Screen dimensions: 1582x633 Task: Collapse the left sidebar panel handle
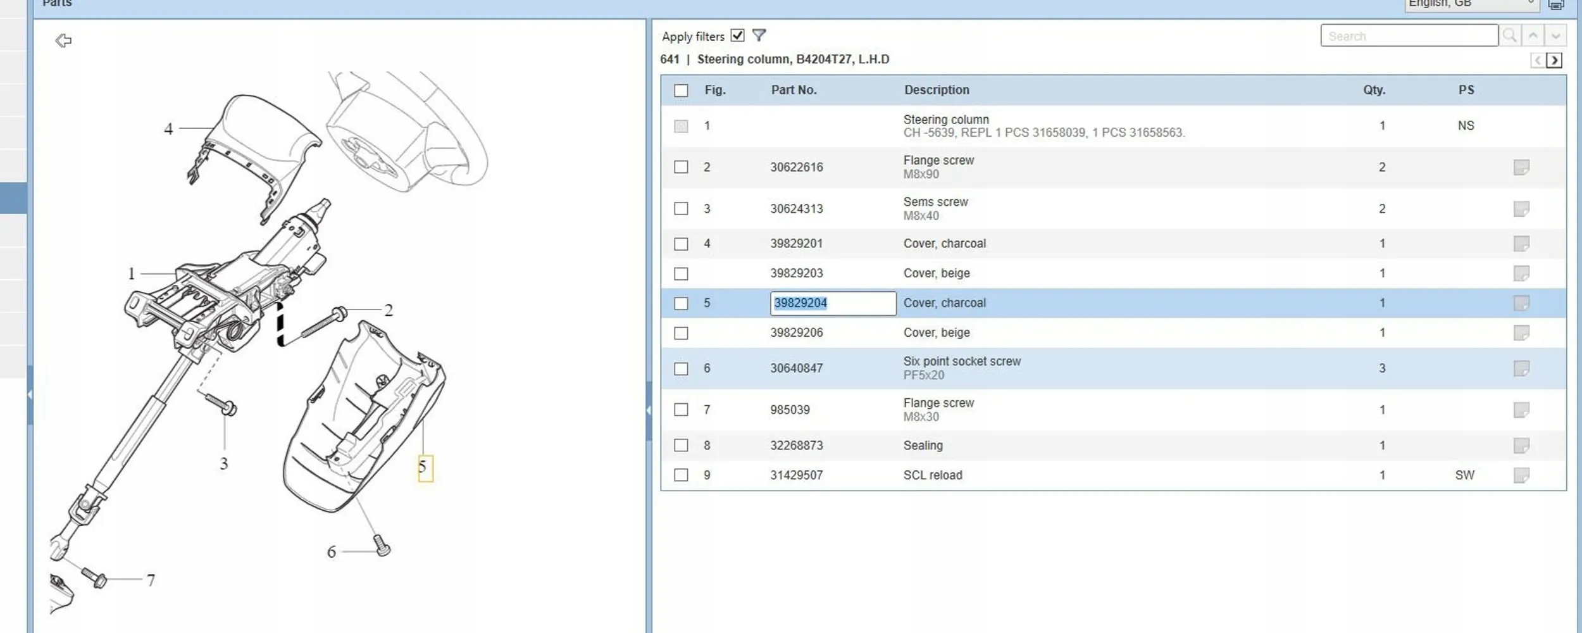coord(30,395)
